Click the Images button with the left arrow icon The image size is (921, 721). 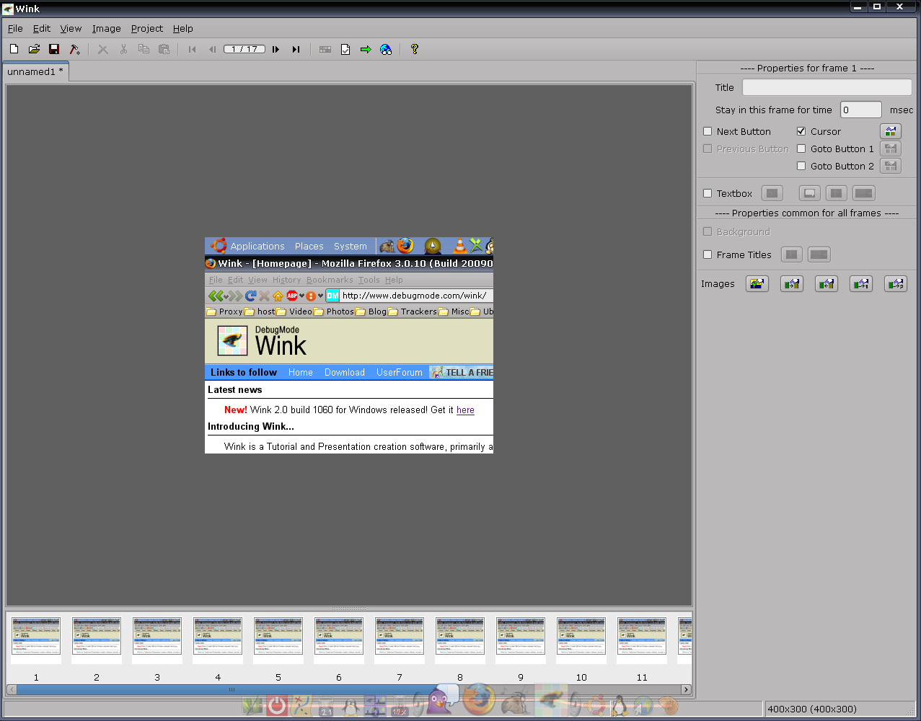(827, 284)
